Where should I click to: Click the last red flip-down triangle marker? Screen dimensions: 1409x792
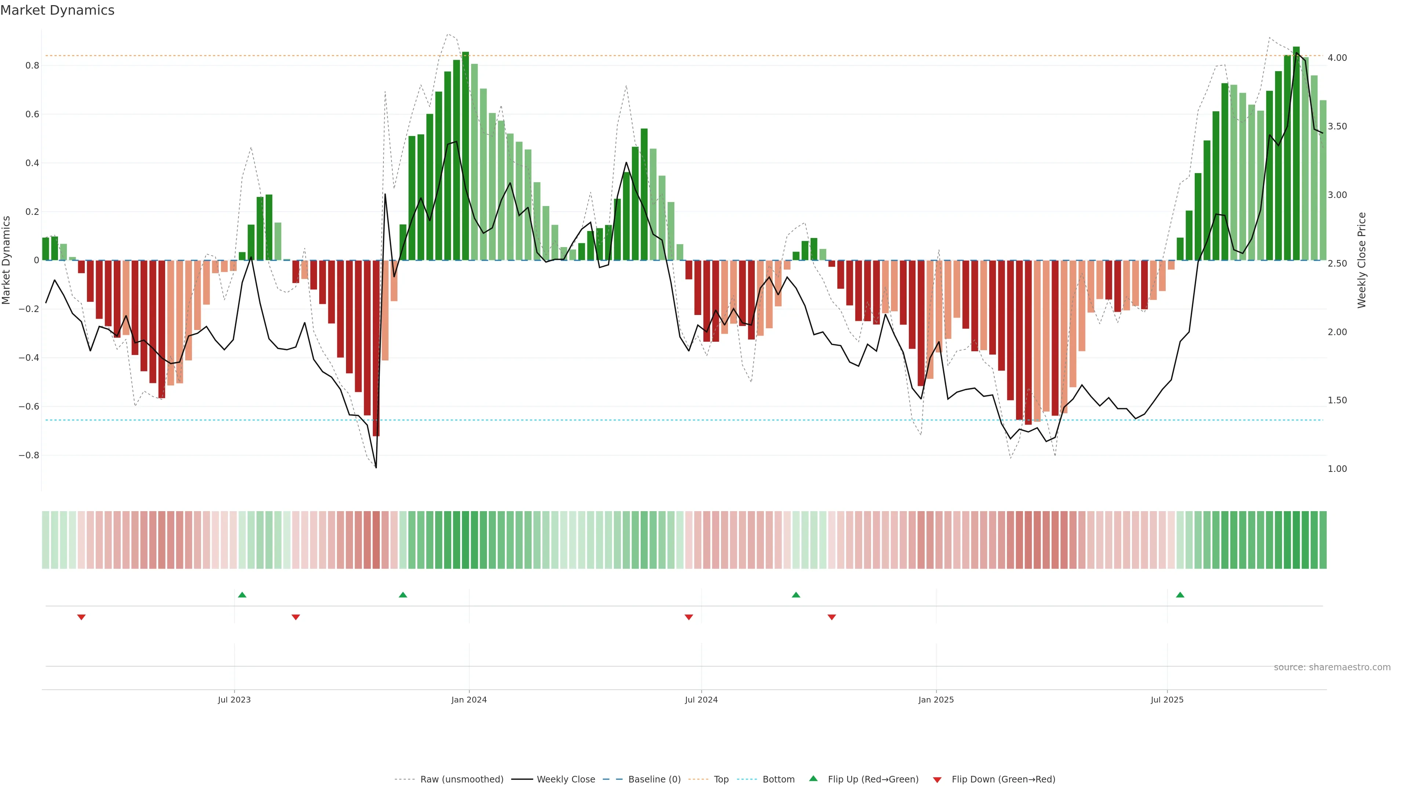coord(832,617)
